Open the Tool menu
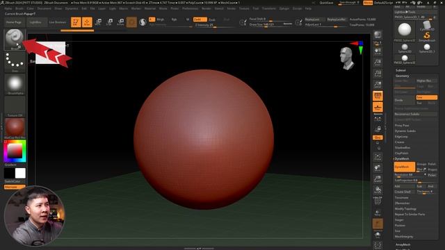 [256, 8]
